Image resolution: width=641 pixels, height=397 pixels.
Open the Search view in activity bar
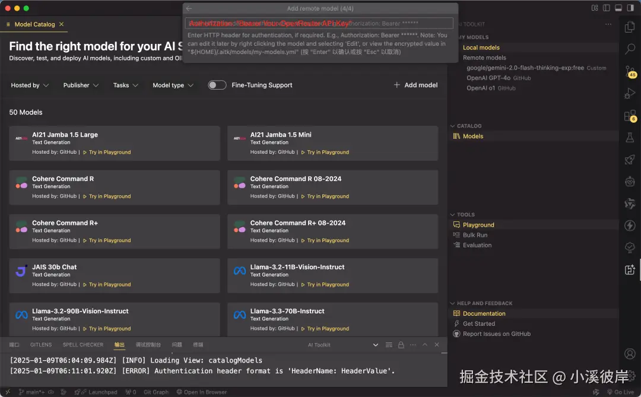tap(630, 49)
